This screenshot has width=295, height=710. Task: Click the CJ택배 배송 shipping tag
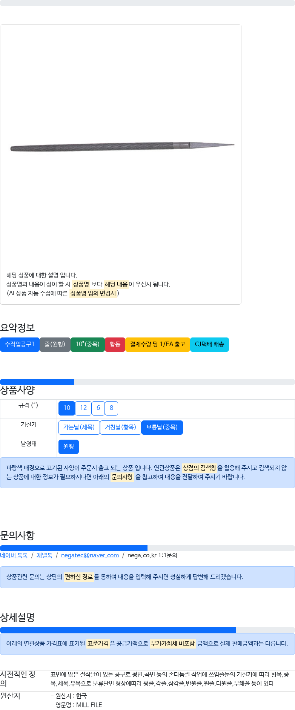tap(209, 344)
